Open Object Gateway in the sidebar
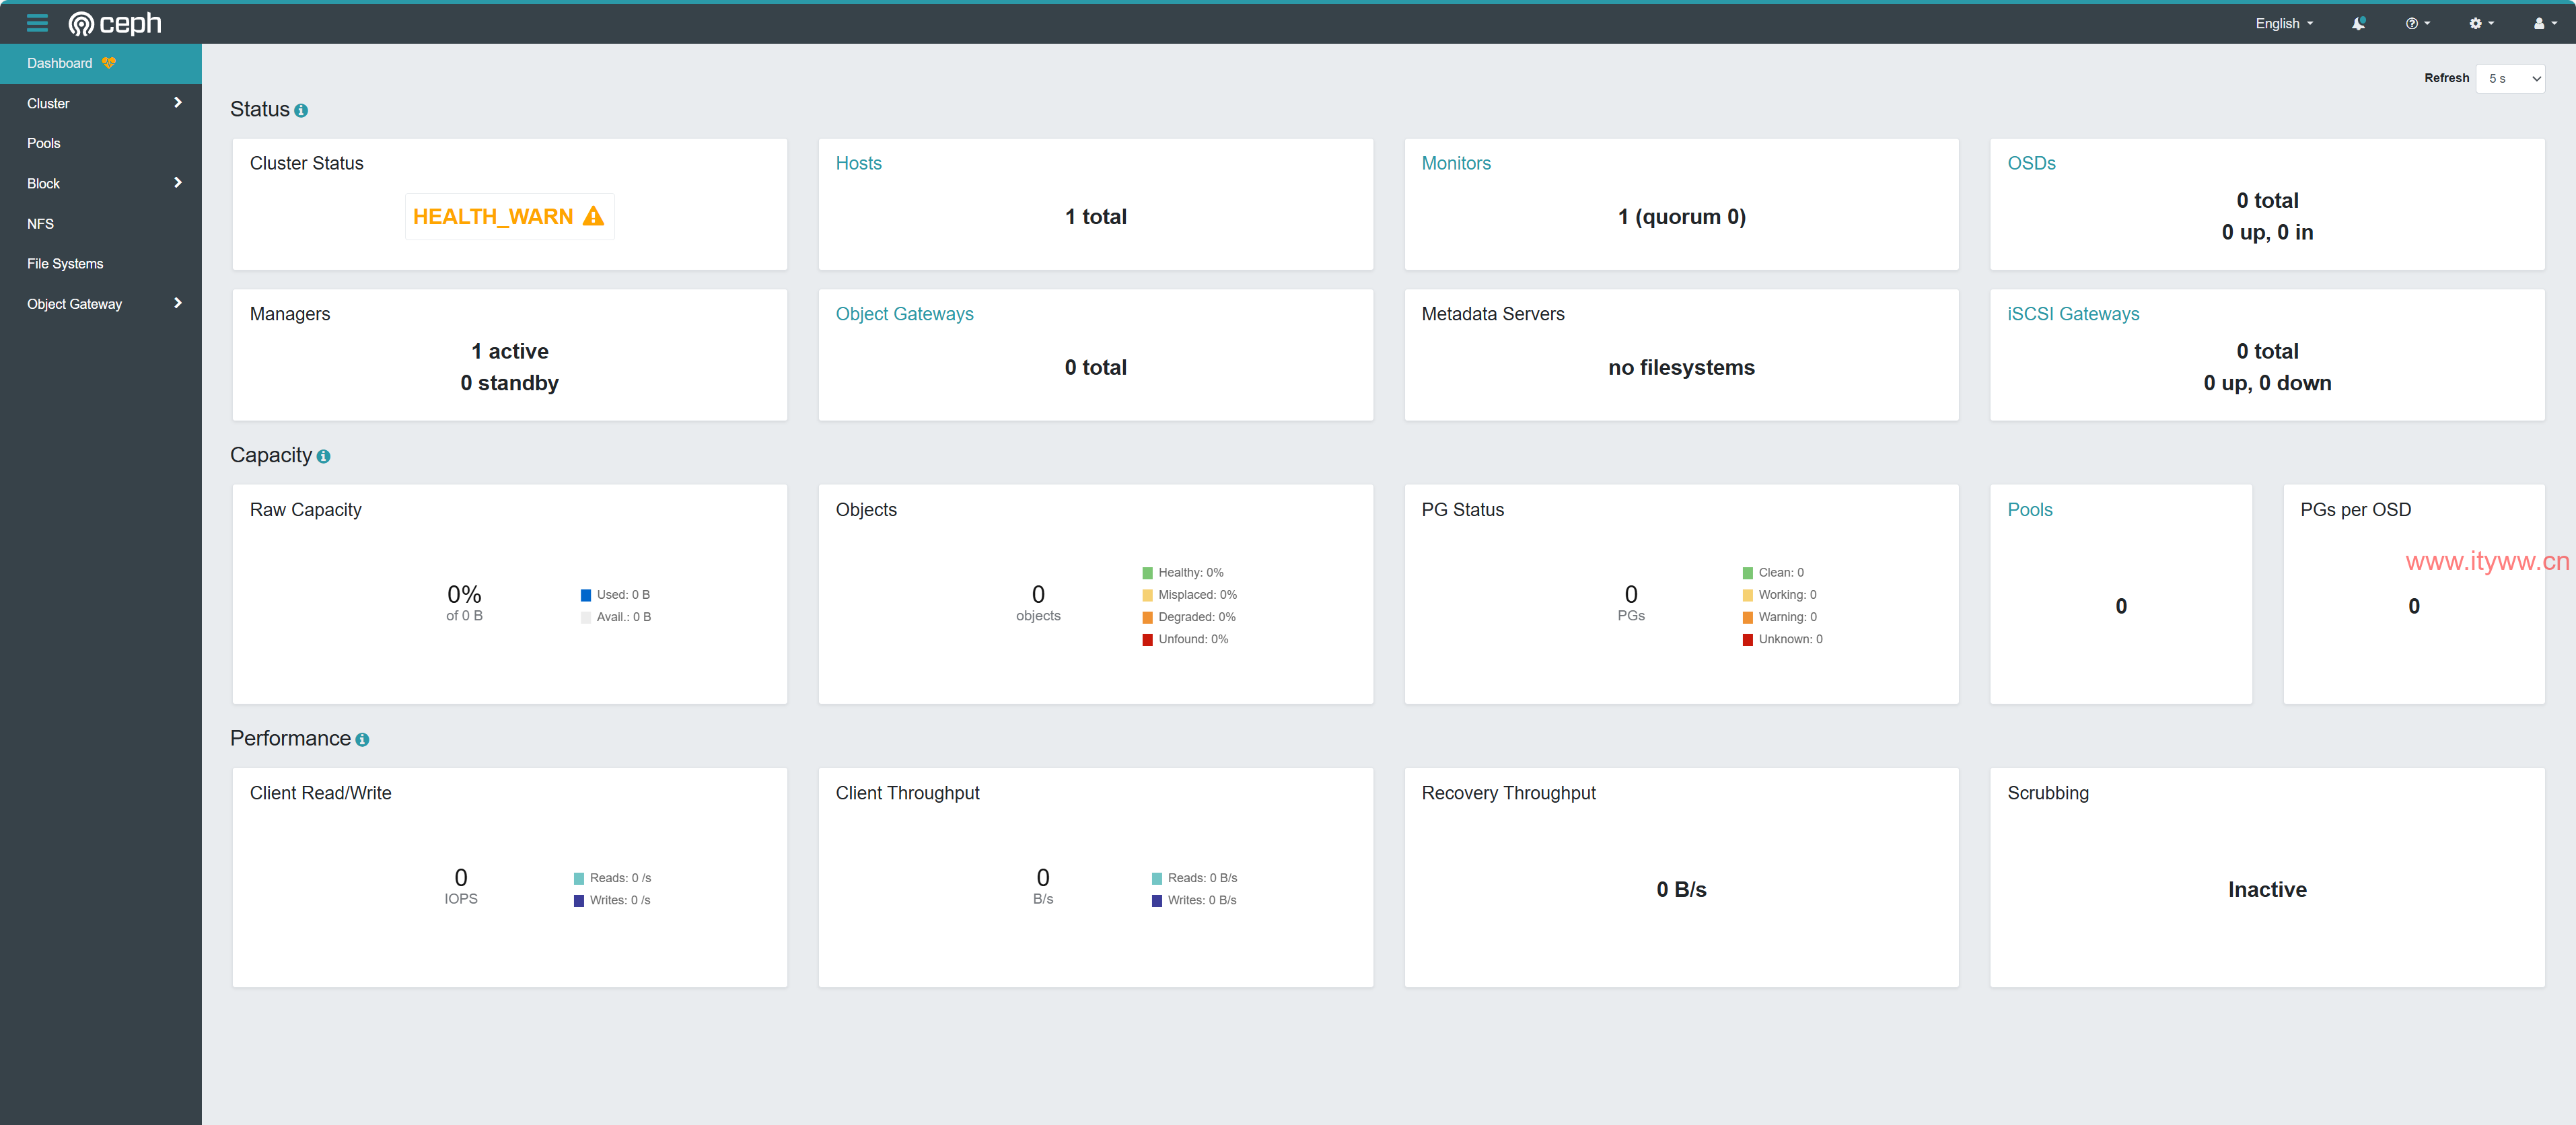2576x1125 pixels. point(101,304)
